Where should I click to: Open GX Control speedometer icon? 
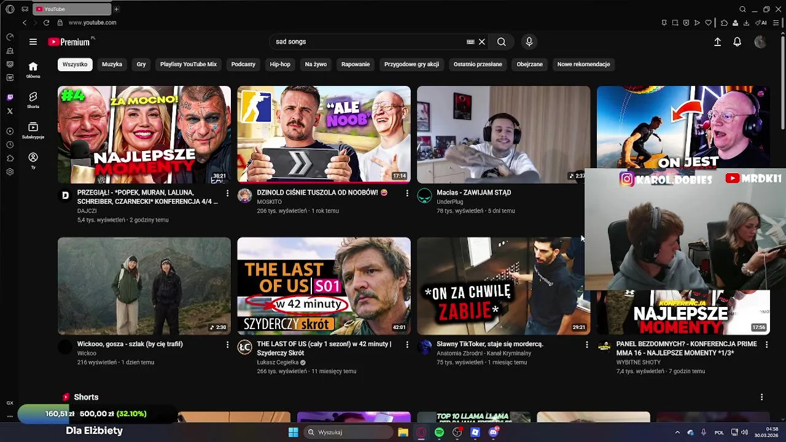coord(10,37)
